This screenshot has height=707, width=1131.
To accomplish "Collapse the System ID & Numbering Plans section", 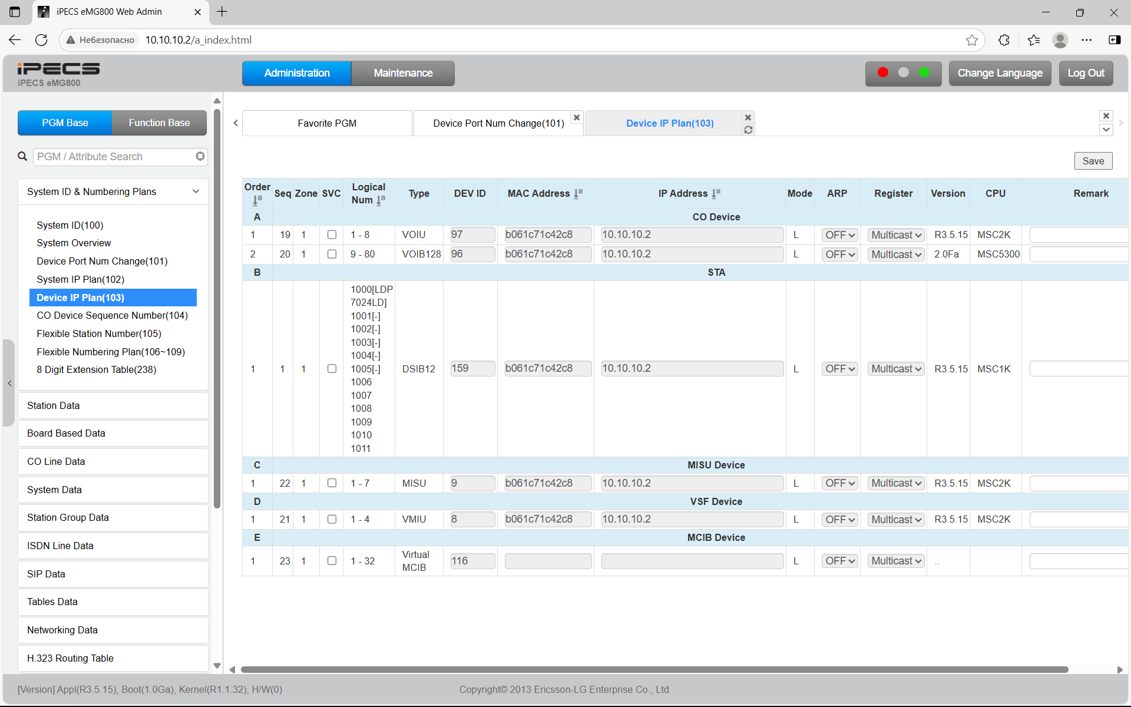I will tap(196, 191).
